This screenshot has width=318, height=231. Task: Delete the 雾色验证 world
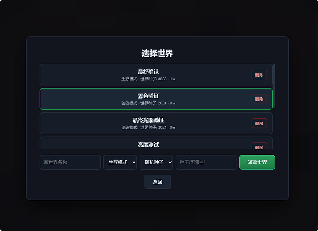tap(259, 99)
